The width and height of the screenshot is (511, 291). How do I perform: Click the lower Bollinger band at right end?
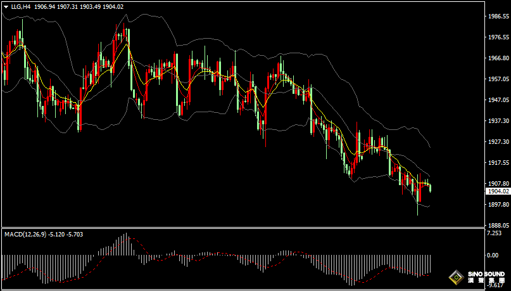coord(429,206)
